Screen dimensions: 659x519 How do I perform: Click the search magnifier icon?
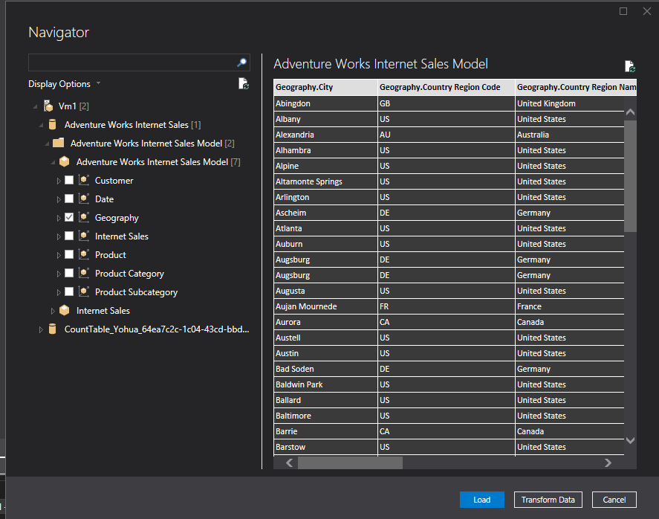pos(241,62)
